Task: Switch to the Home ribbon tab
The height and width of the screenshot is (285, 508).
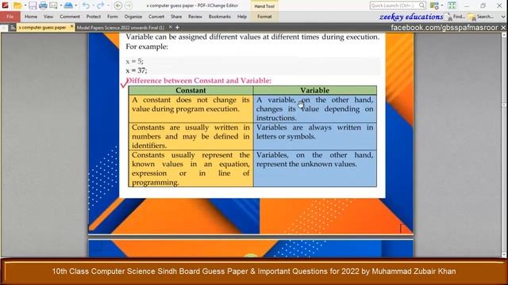Action: [x=31, y=17]
